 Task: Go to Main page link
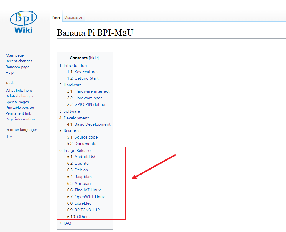tap(14, 55)
